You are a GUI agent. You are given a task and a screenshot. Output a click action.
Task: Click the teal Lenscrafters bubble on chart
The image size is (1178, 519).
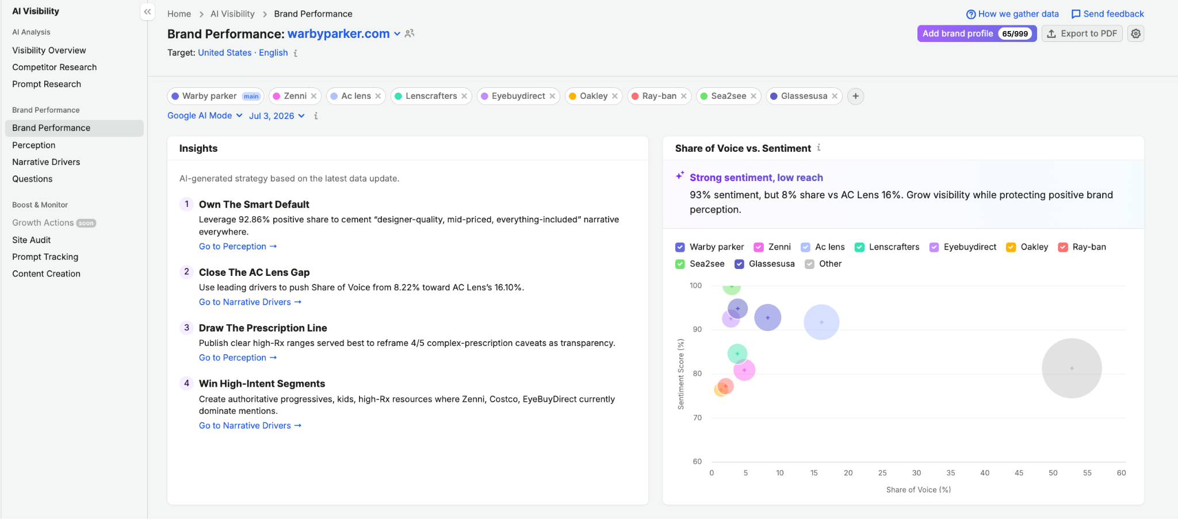pyautogui.click(x=737, y=353)
